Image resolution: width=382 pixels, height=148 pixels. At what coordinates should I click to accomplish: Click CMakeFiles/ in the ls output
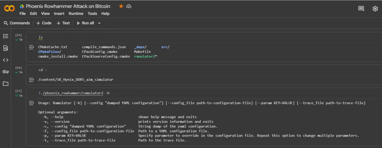coord(50,52)
